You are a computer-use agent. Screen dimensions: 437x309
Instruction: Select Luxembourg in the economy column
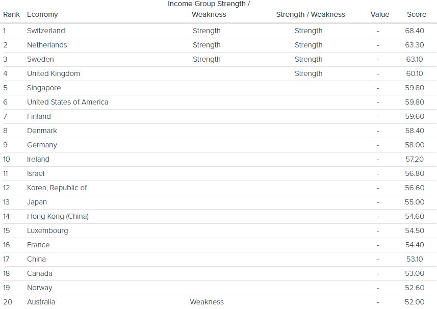pos(47,230)
